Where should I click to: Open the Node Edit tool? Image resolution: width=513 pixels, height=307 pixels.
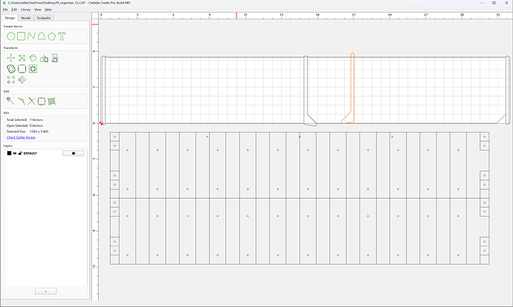click(x=10, y=101)
